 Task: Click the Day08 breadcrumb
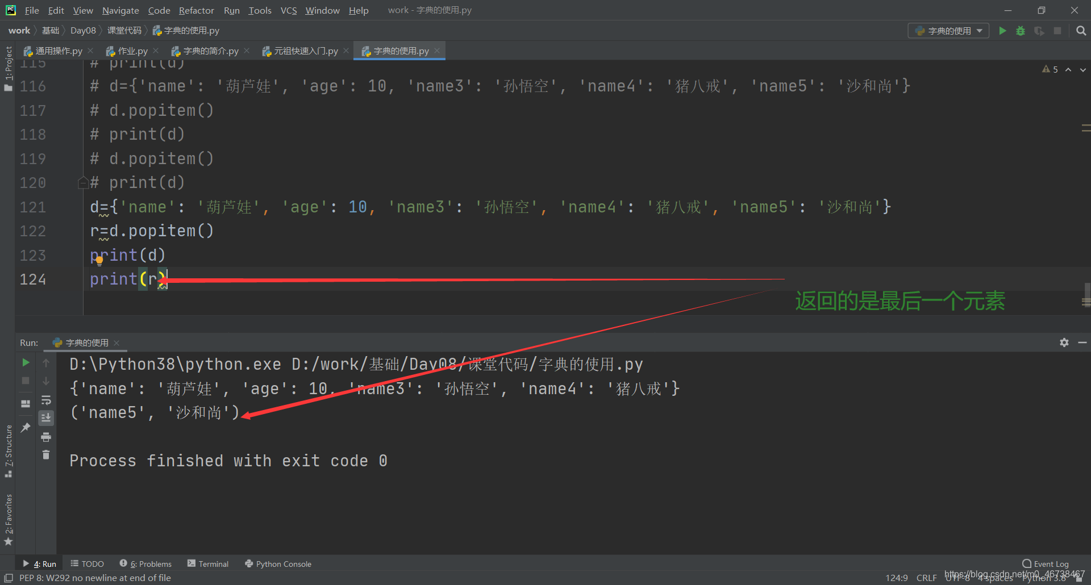[x=83, y=31]
